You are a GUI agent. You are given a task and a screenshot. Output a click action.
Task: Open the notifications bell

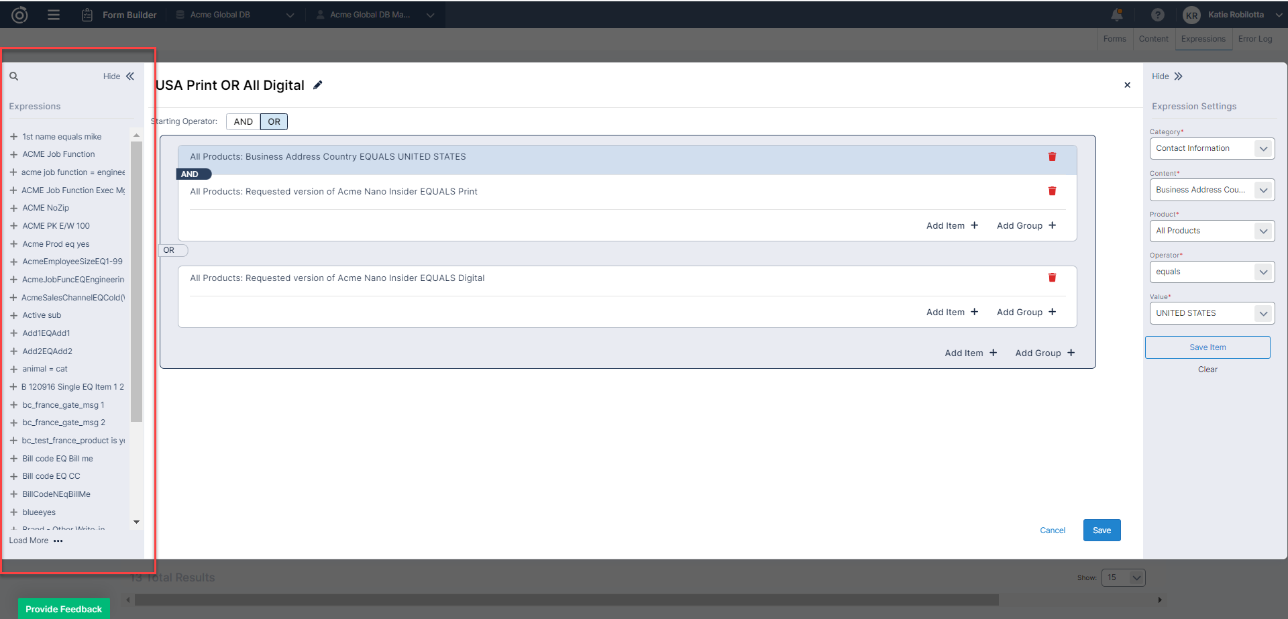tap(1117, 15)
